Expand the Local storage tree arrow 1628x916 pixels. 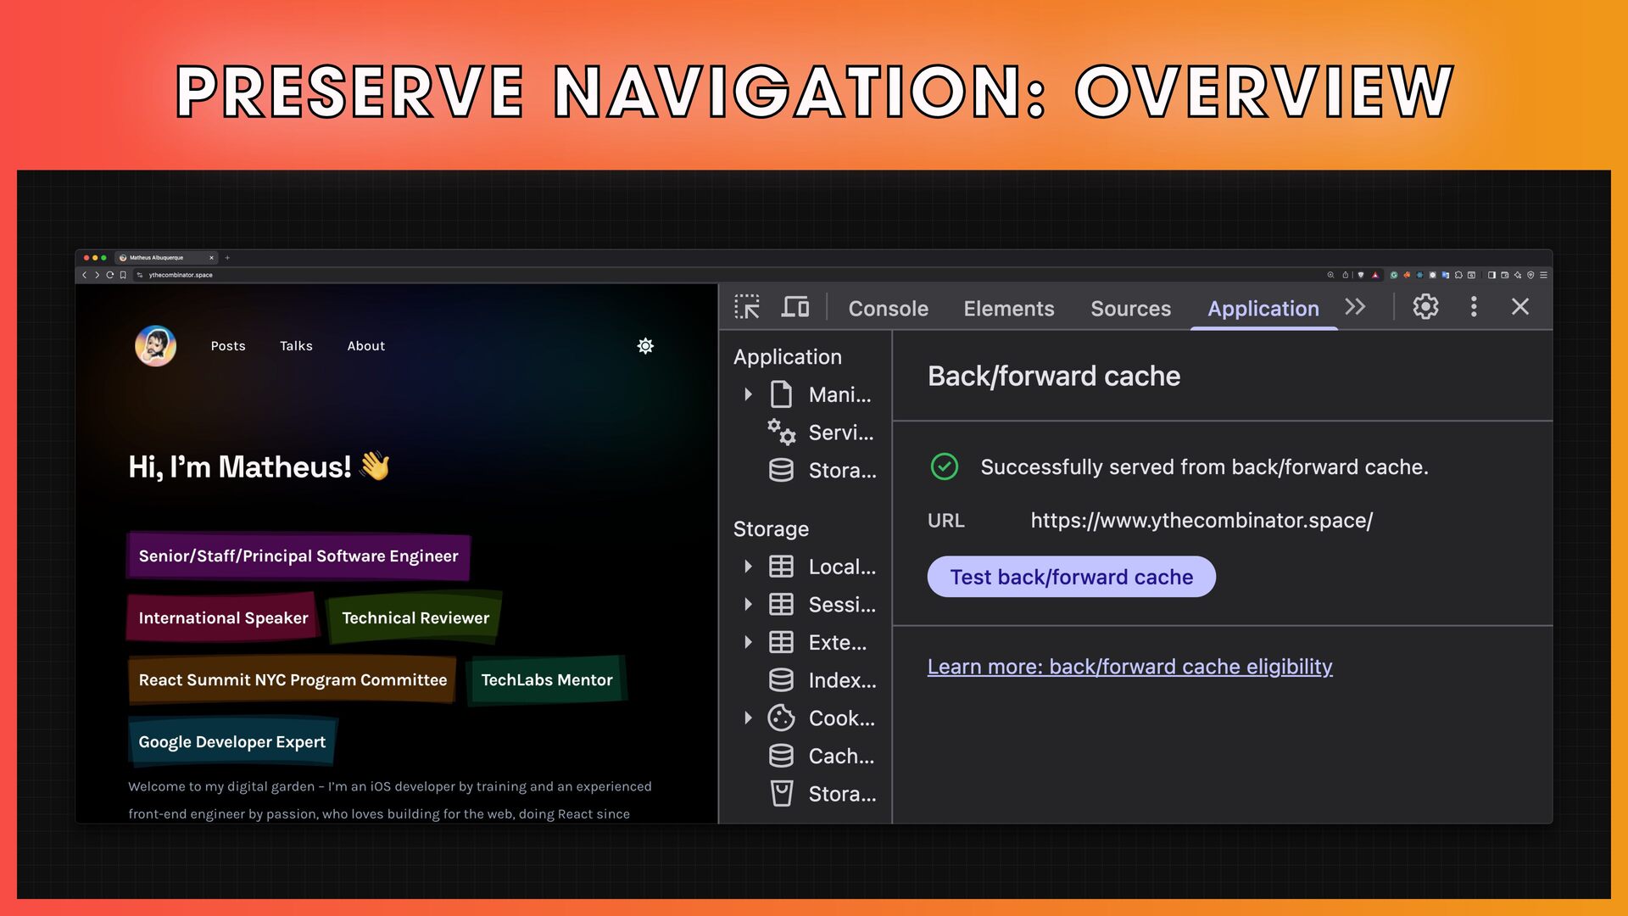[748, 567]
